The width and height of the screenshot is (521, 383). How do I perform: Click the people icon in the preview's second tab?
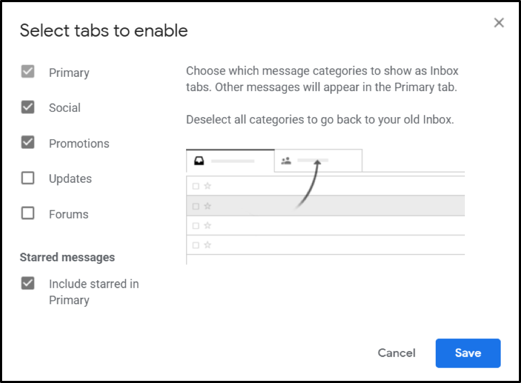click(286, 161)
